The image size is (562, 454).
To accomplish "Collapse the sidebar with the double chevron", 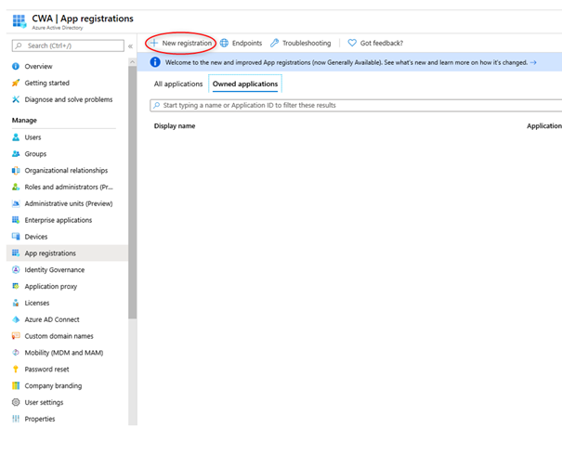I will click(x=130, y=46).
